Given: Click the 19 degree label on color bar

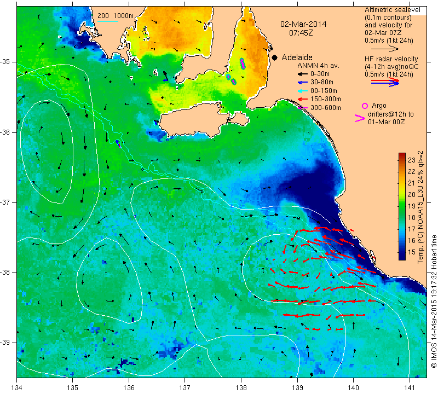Looking at the screenshot, I should click(412, 206).
